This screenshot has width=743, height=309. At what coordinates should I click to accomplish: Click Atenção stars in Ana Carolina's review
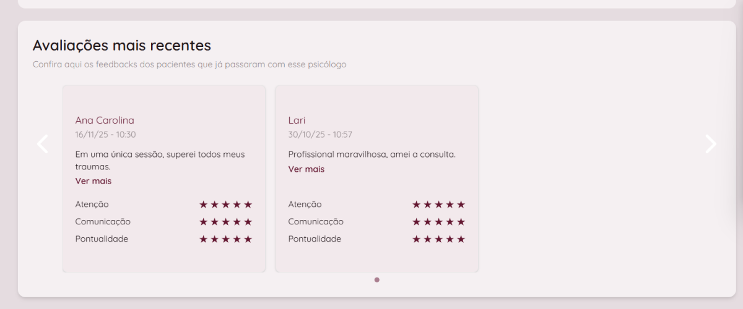(225, 205)
